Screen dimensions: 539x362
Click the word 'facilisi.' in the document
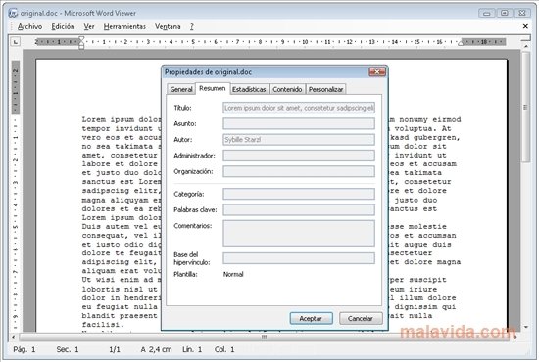coord(103,325)
